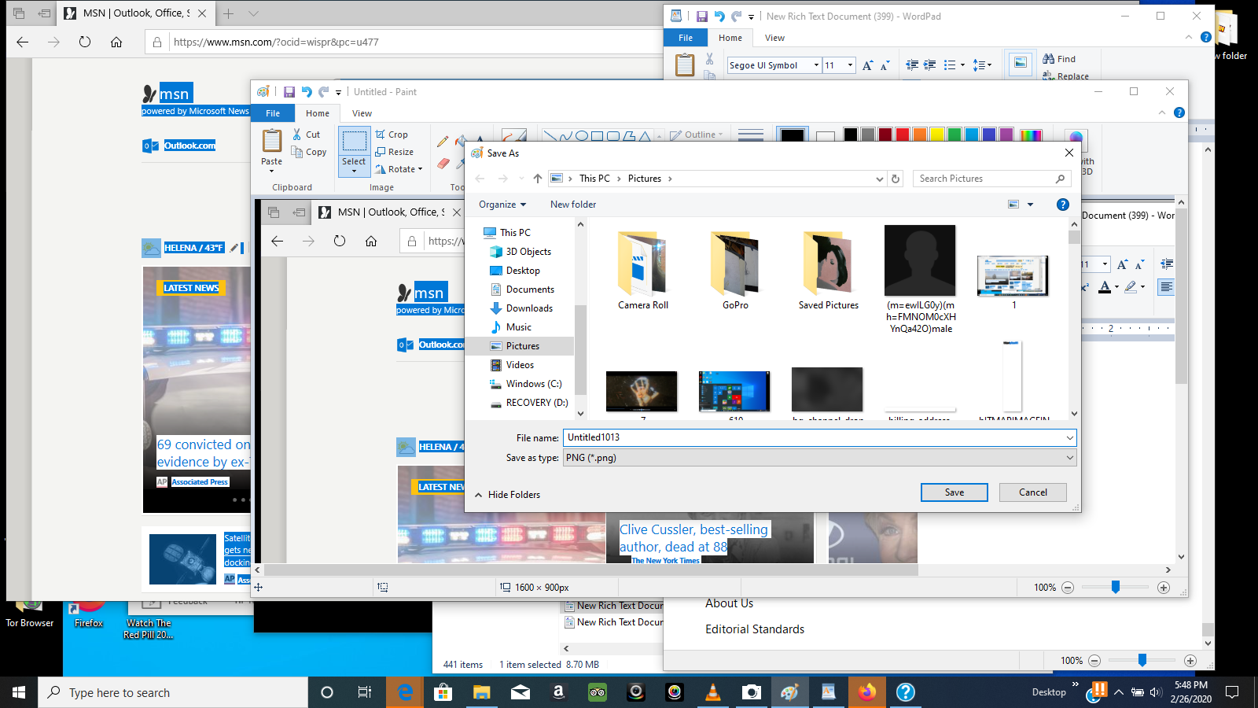Pick the red color swatch in Paint
Image resolution: width=1258 pixels, height=708 pixels.
pyautogui.click(x=903, y=135)
